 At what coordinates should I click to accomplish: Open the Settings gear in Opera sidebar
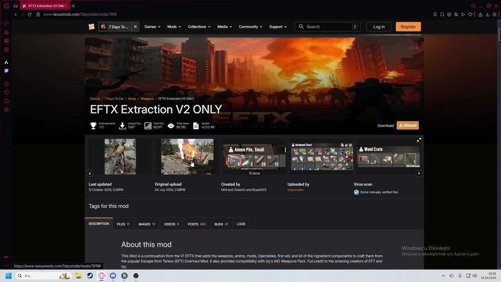(6, 110)
